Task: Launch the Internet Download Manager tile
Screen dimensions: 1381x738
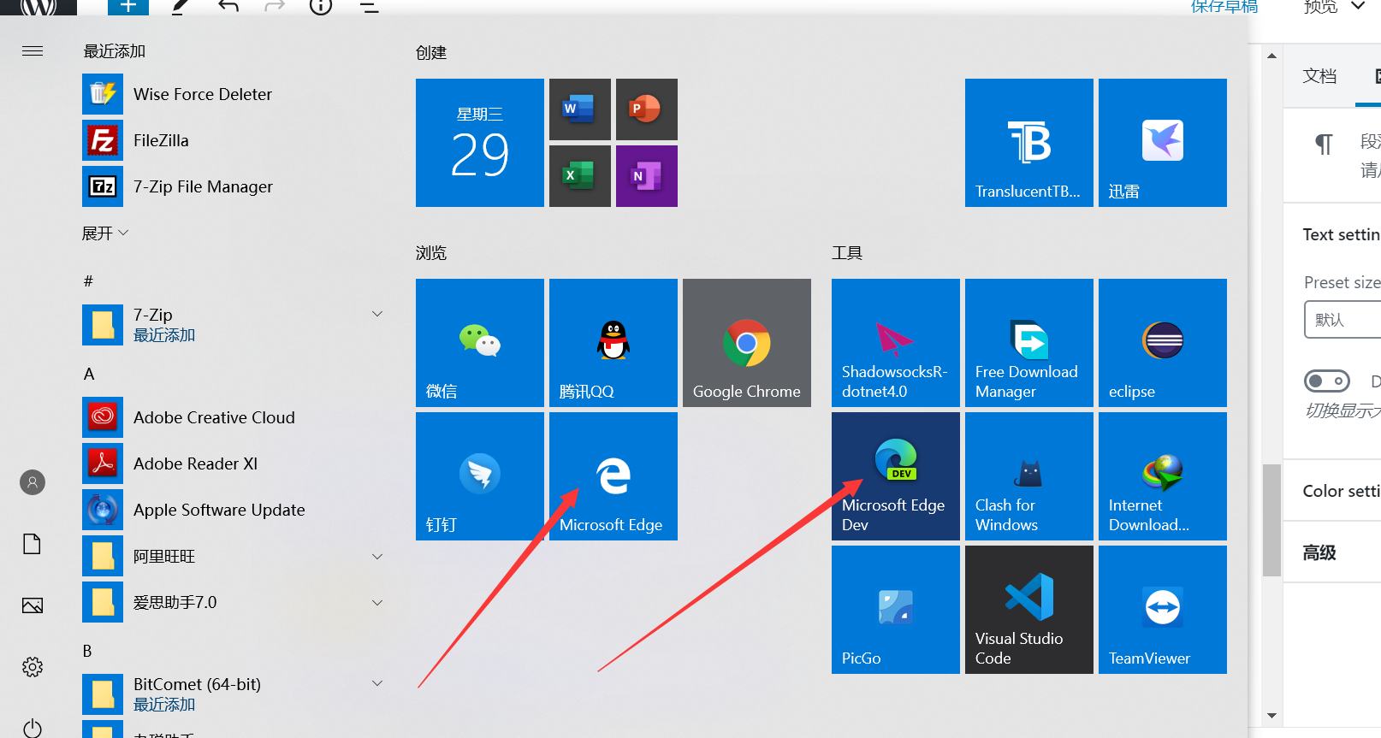Action: [1163, 476]
